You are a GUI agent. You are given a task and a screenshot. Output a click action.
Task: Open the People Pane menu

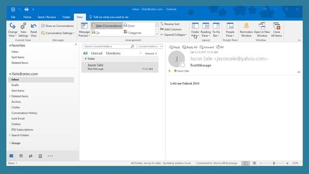230,30
